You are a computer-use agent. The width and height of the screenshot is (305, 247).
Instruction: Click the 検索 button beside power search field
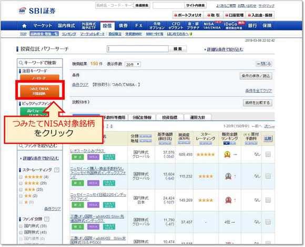coord(178,49)
